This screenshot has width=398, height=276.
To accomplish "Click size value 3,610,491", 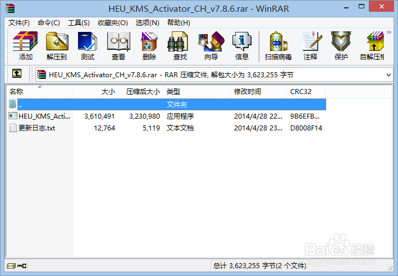I will (99, 116).
